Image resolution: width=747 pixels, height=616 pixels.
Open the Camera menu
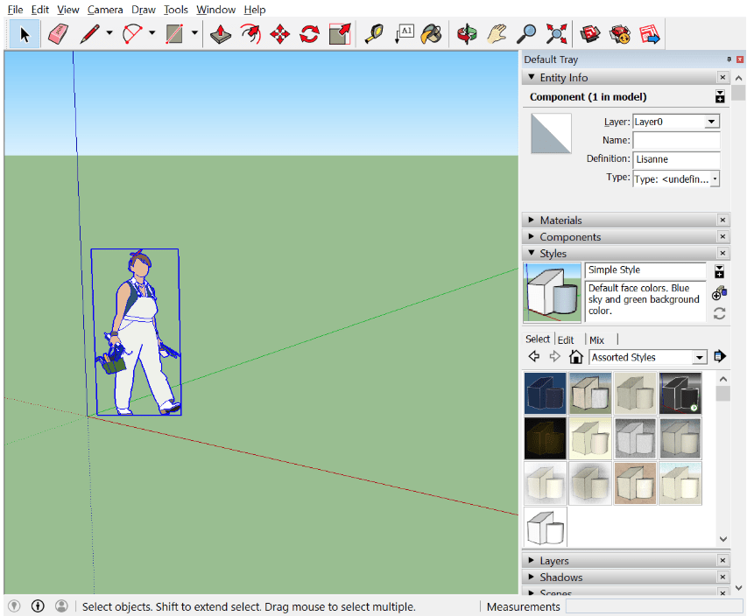click(105, 10)
